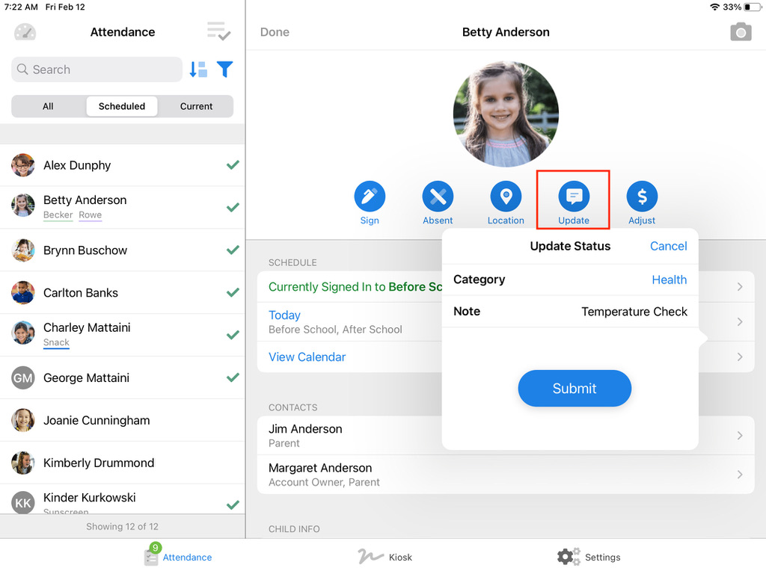Image resolution: width=766 pixels, height=574 pixels.
Task: Select Joanie Cunningham in the list
Action: 122,420
